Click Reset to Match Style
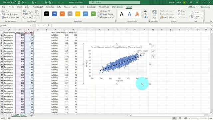This screenshot has width=213, height=120. pos(10,17)
